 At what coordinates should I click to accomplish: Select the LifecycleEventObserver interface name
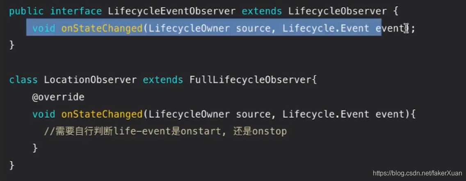tap(172, 11)
